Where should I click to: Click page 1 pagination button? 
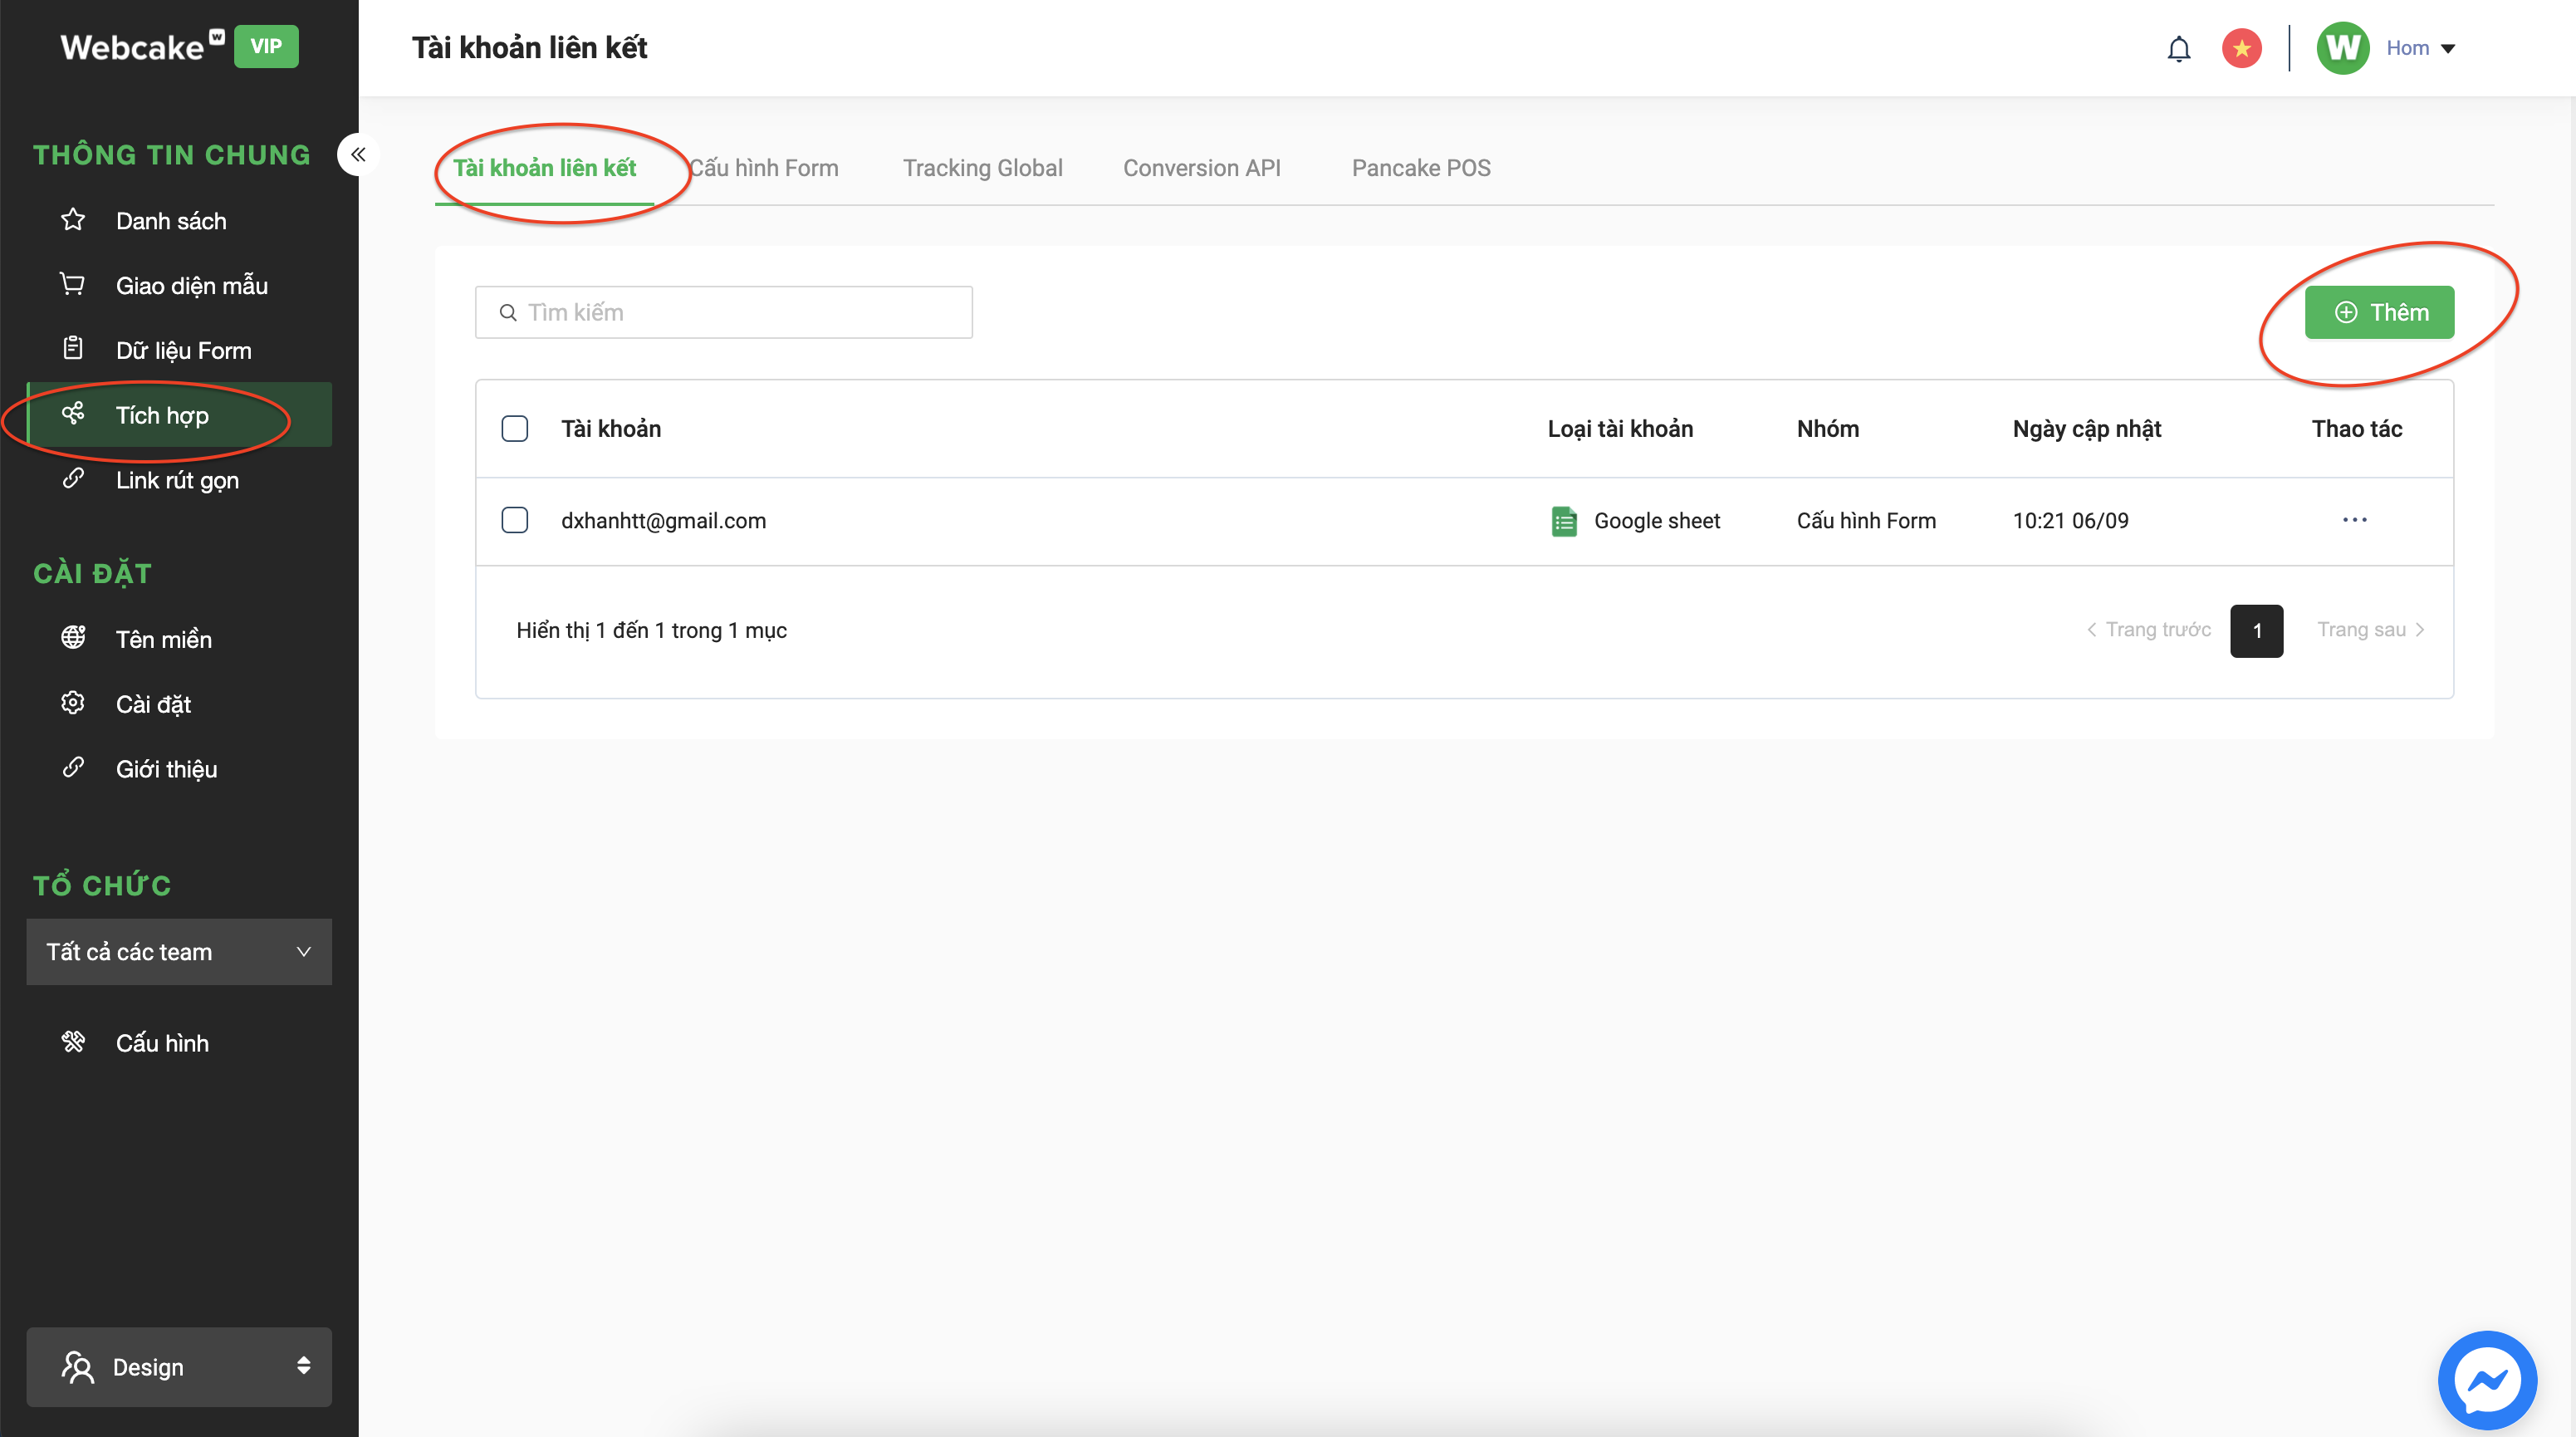(x=2256, y=631)
